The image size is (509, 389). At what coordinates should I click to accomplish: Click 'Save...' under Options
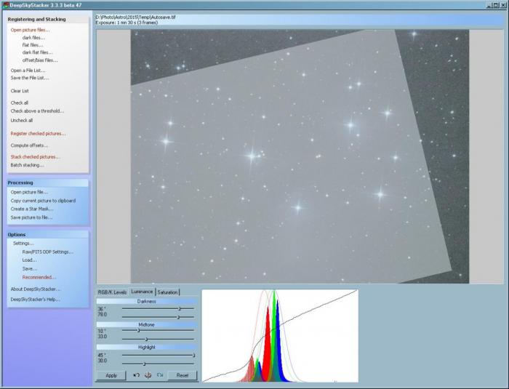pos(30,269)
